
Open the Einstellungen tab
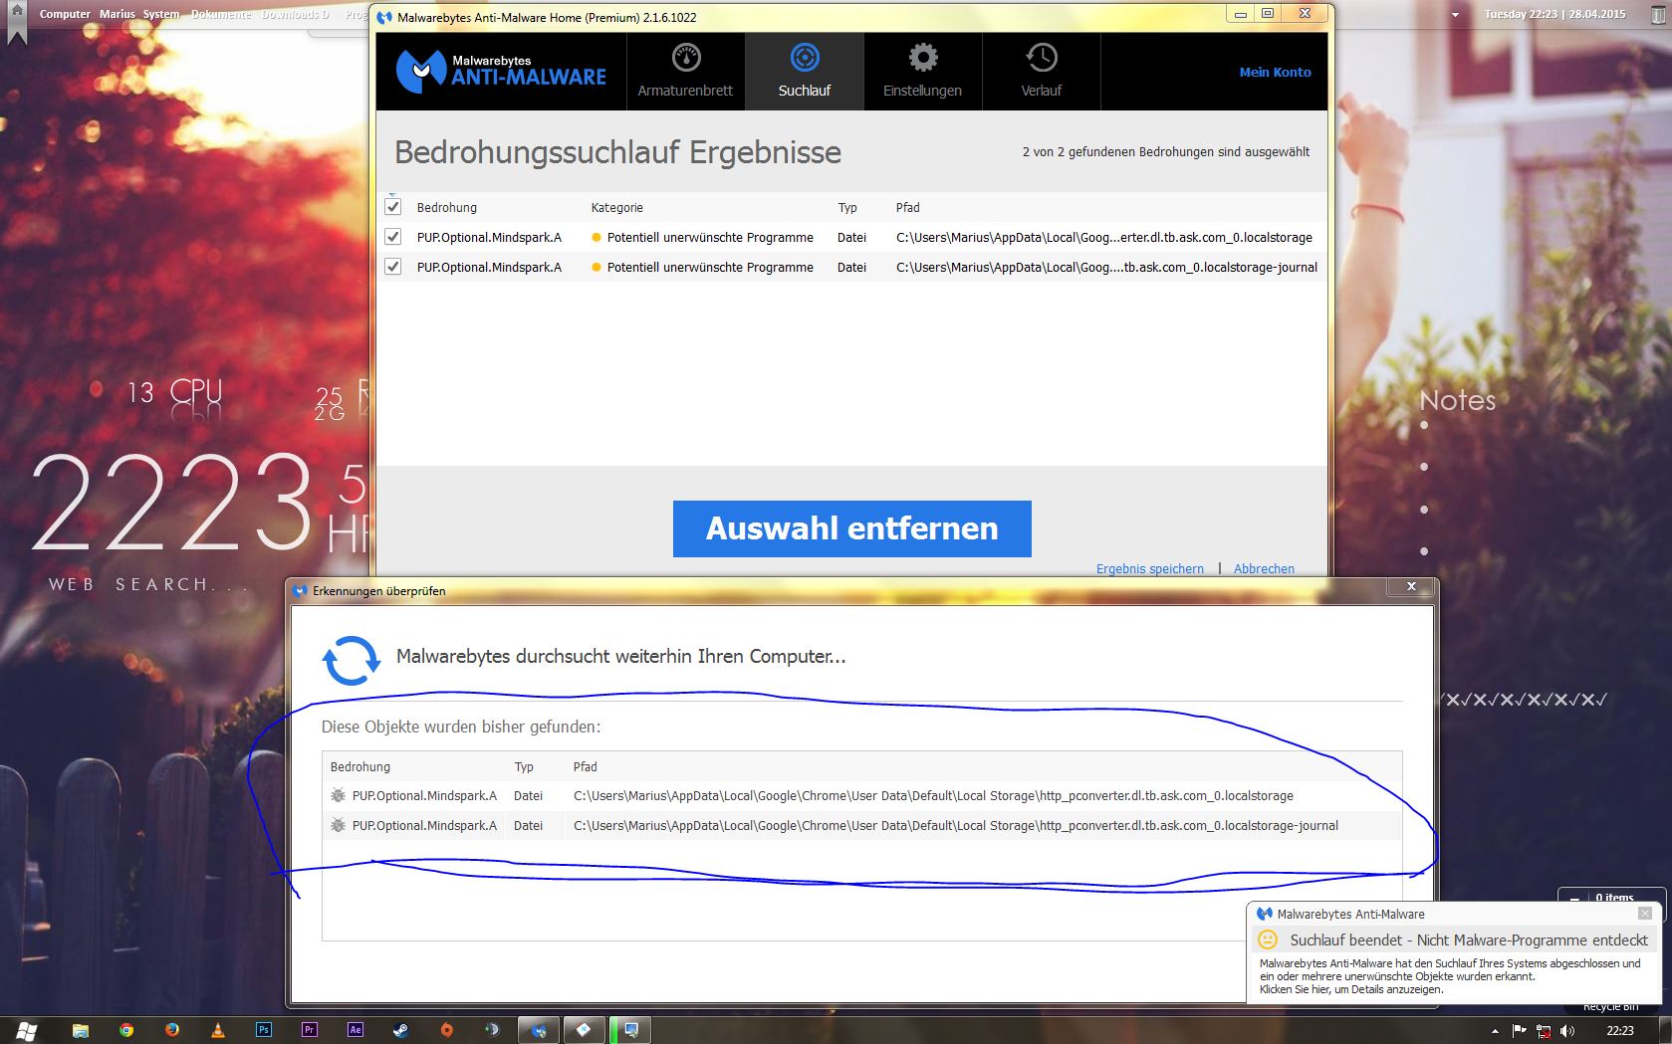(922, 72)
